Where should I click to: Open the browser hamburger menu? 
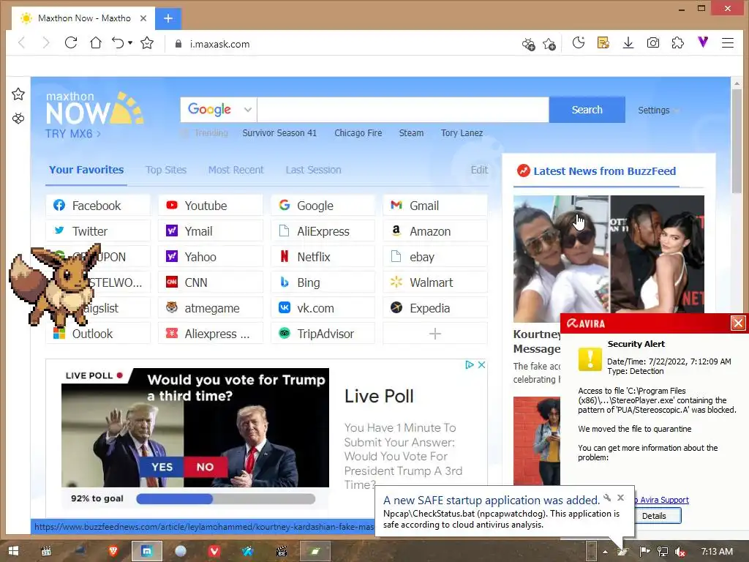point(728,43)
